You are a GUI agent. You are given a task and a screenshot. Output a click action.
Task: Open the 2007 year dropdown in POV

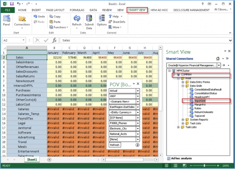click(x=137, y=96)
